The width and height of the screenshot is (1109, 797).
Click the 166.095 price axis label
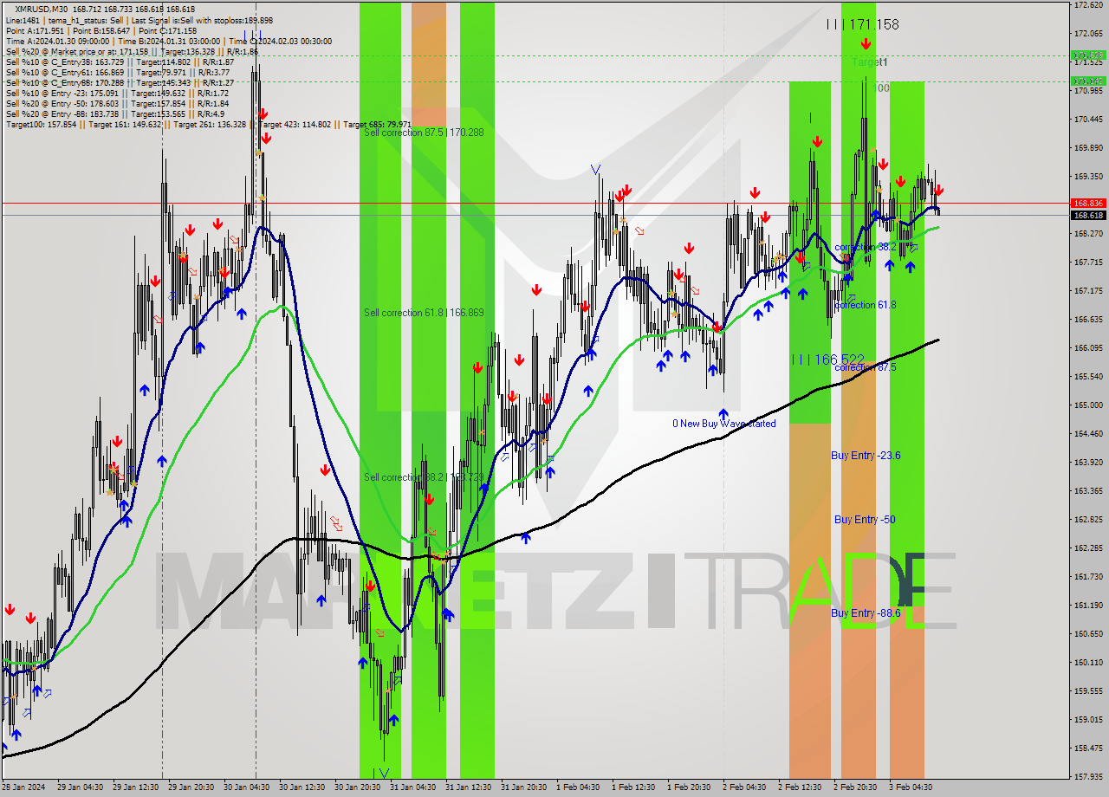(x=1088, y=347)
